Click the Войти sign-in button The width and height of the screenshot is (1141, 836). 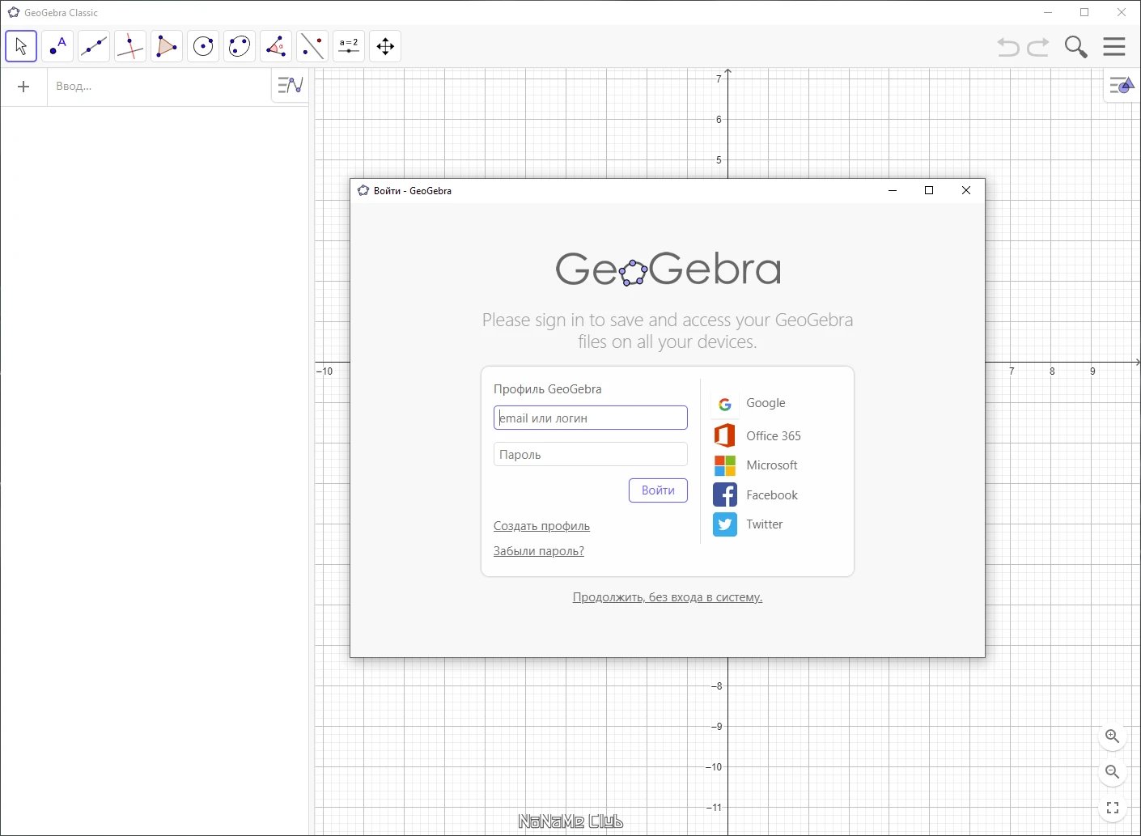pyautogui.click(x=658, y=490)
